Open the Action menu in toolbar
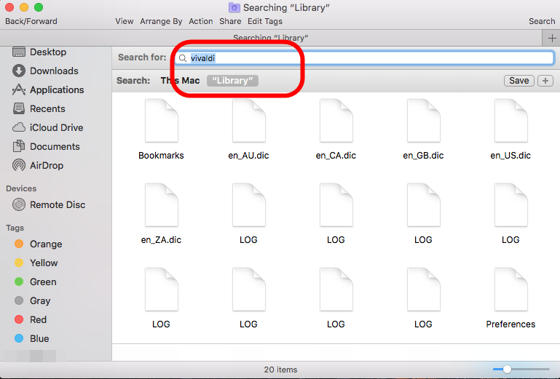560x379 pixels. [201, 21]
